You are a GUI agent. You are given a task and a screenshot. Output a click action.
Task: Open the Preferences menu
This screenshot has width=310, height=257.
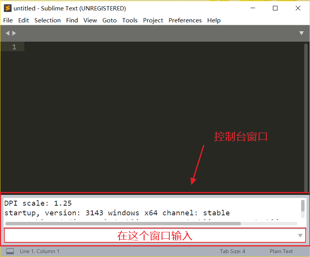[185, 20]
